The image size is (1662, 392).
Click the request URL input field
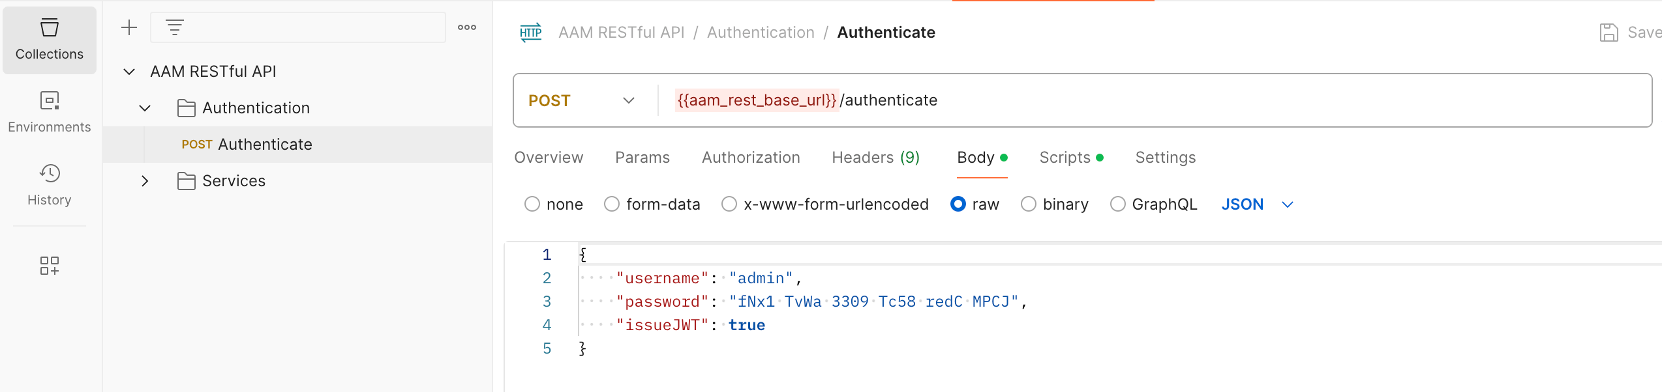(1155, 100)
